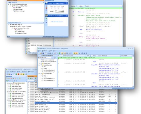This screenshot has width=141, height=114.
Task: Click the open folder icon in the CAN Empfänger window toolbar
Action: point(41,53)
